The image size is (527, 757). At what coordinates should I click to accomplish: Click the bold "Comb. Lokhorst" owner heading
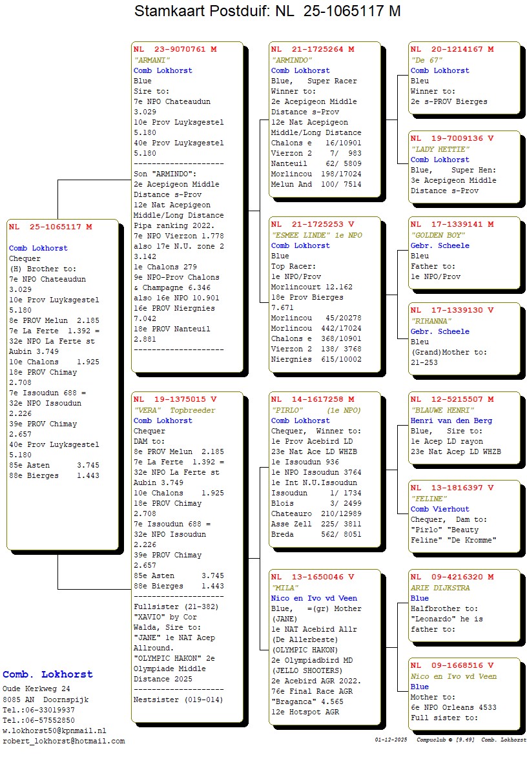(x=48, y=675)
